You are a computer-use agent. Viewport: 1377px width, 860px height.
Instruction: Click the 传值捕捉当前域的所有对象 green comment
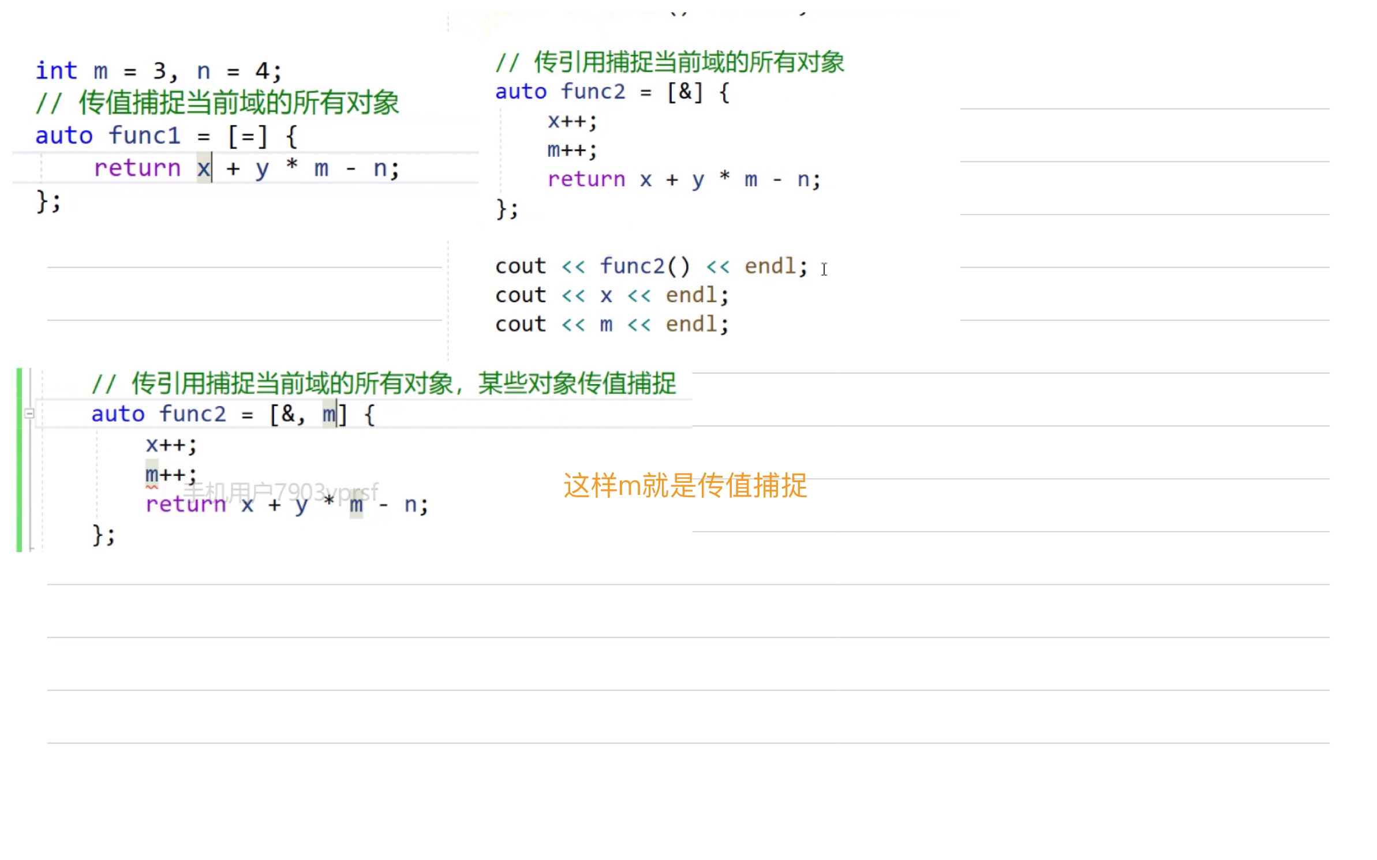click(x=217, y=103)
